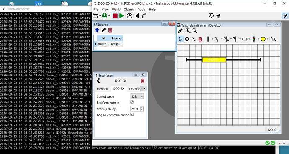Click the yellow block on the track
This screenshot has height=154, width=289.
tap(214, 60)
